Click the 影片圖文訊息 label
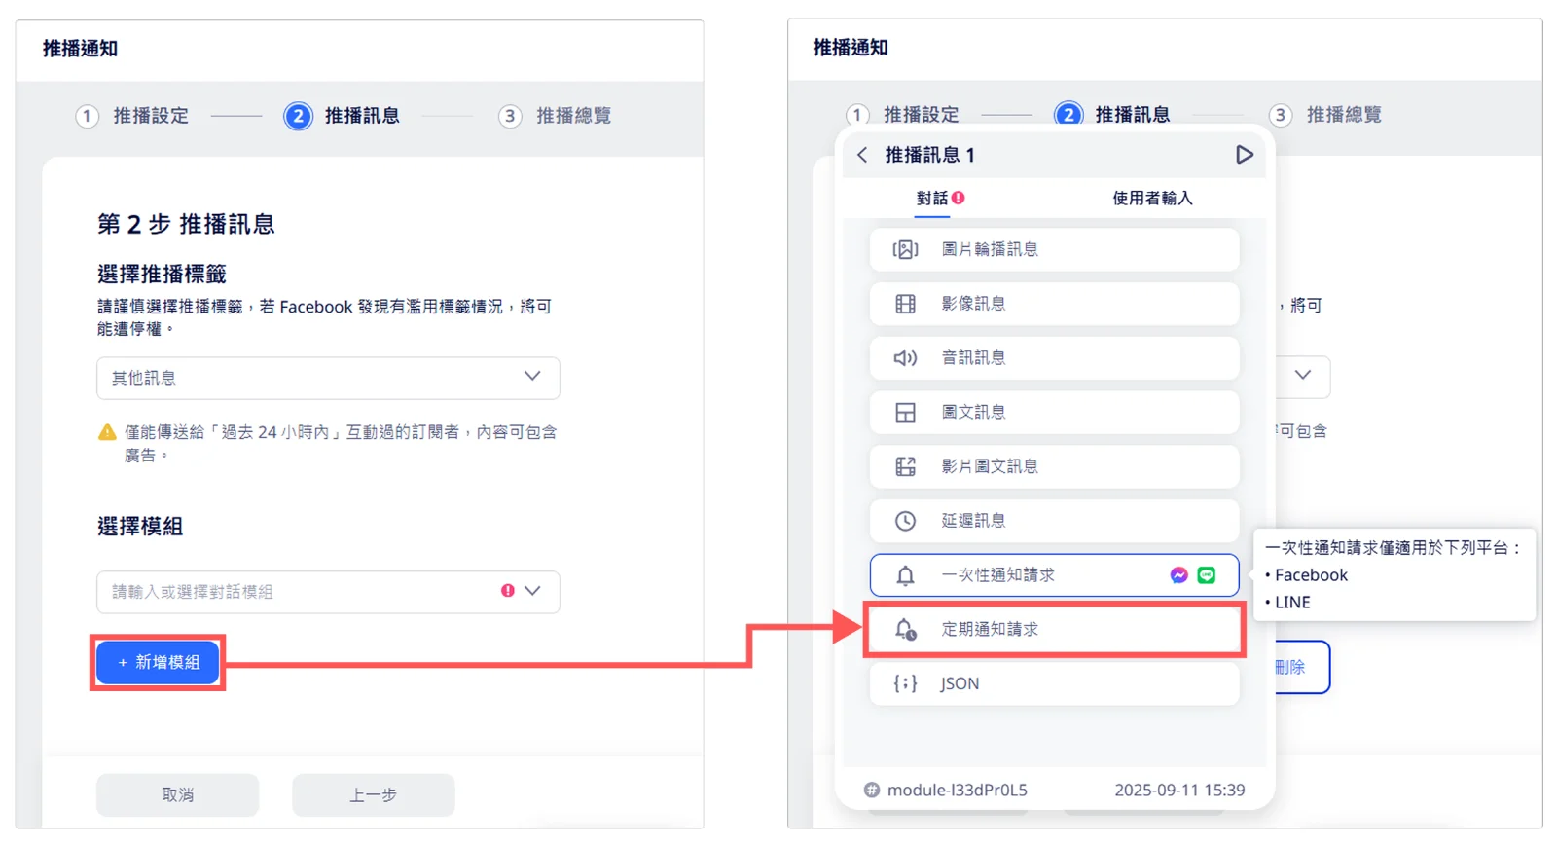The height and width of the screenshot is (846, 1557). click(x=990, y=466)
